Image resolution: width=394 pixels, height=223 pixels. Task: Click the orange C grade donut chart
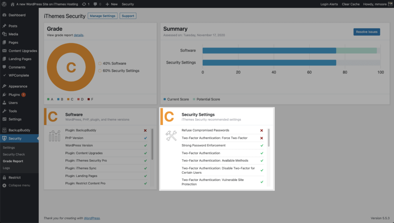point(71,67)
